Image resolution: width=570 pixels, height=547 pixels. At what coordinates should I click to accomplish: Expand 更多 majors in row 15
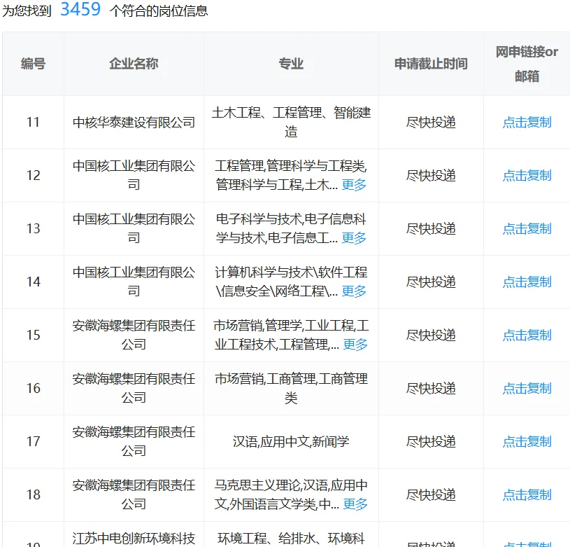[355, 345]
